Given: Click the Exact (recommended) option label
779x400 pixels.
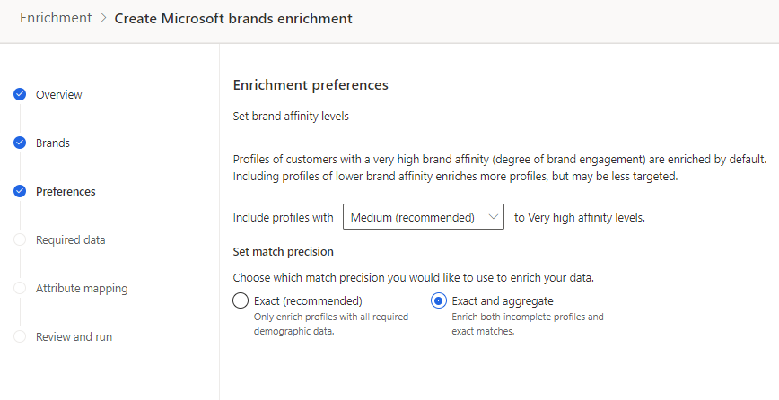Looking at the screenshot, I should pyautogui.click(x=308, y=300).
